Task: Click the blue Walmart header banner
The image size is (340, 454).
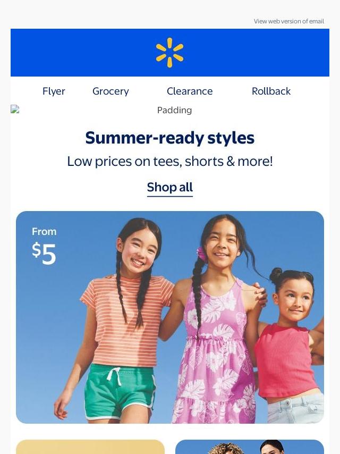Action: point(170,53)
